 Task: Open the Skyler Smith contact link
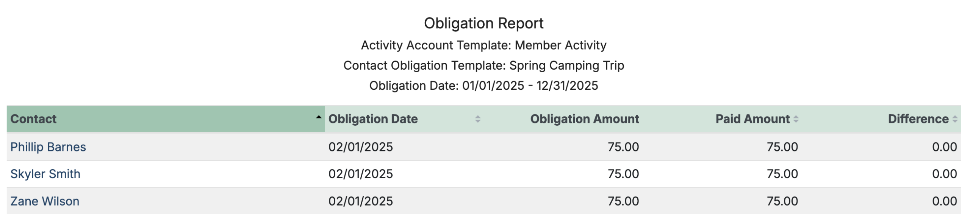45,174
